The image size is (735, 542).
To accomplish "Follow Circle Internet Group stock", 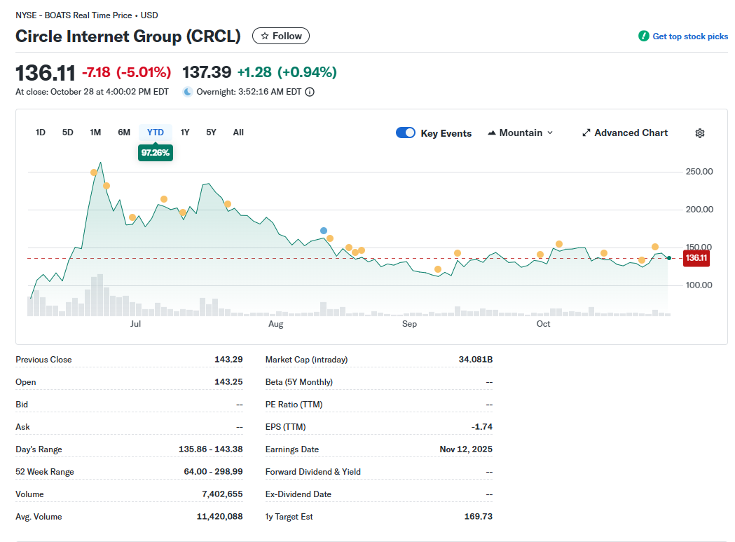I will point(281,36).
